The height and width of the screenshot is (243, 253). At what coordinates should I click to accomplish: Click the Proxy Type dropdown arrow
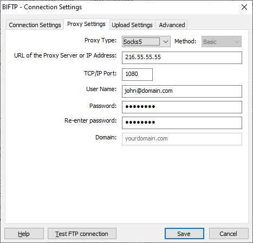(166, 42)
